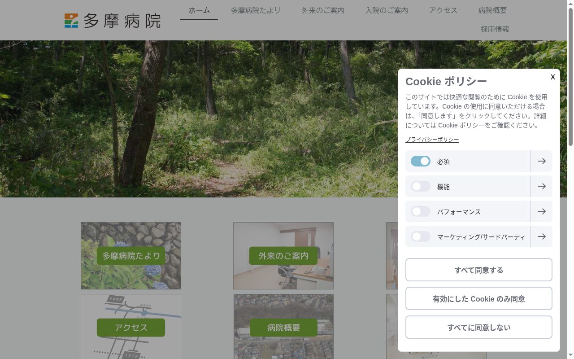This screenshot has width=574, height=359.
Task: Toggle the 必須 cookie switch
Action: (421, 161)
